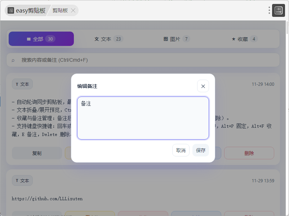Click the 复制 button on first entry
289x216 pixels.
pos(37,153)
